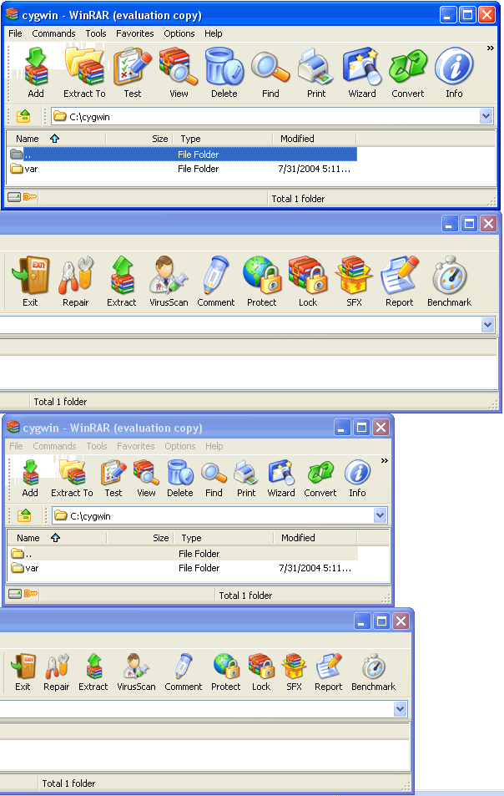504x796 pixels.
Task: Click the large Protect globe-lock icon
Action: pyautogui.click(x=262, y=275)
